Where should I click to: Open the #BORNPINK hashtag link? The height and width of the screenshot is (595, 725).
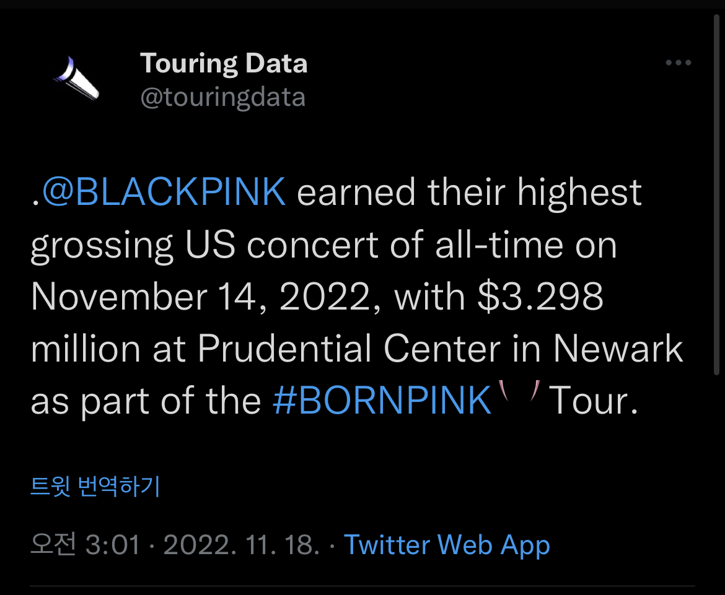(x=382, y=401)
